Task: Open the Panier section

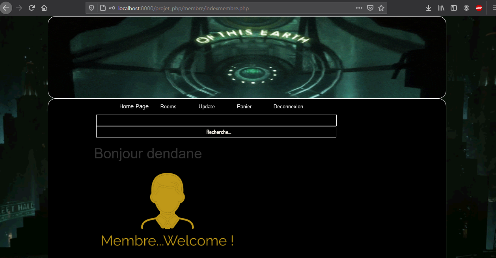Action: (x=244, y=106)
